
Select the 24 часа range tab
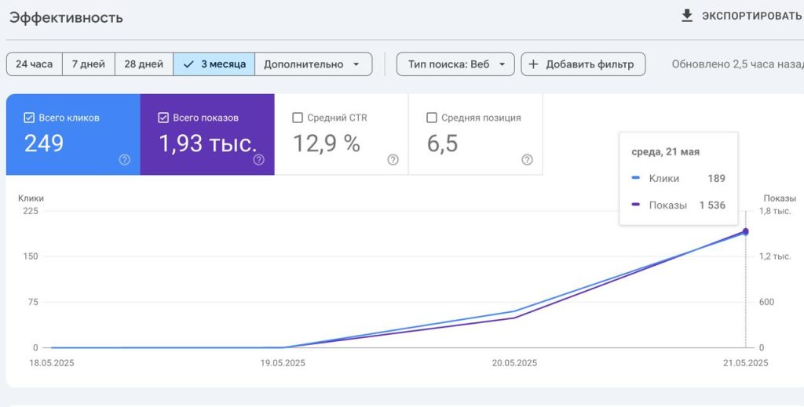point(35,64)
